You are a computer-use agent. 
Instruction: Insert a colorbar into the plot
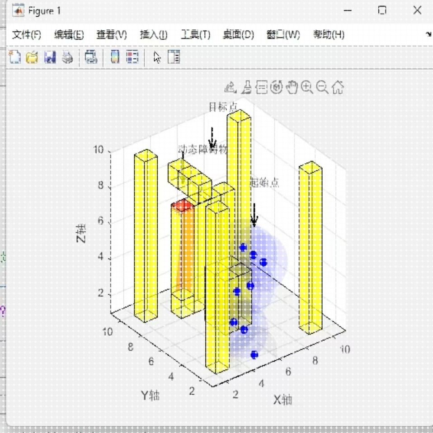[114, 57]
